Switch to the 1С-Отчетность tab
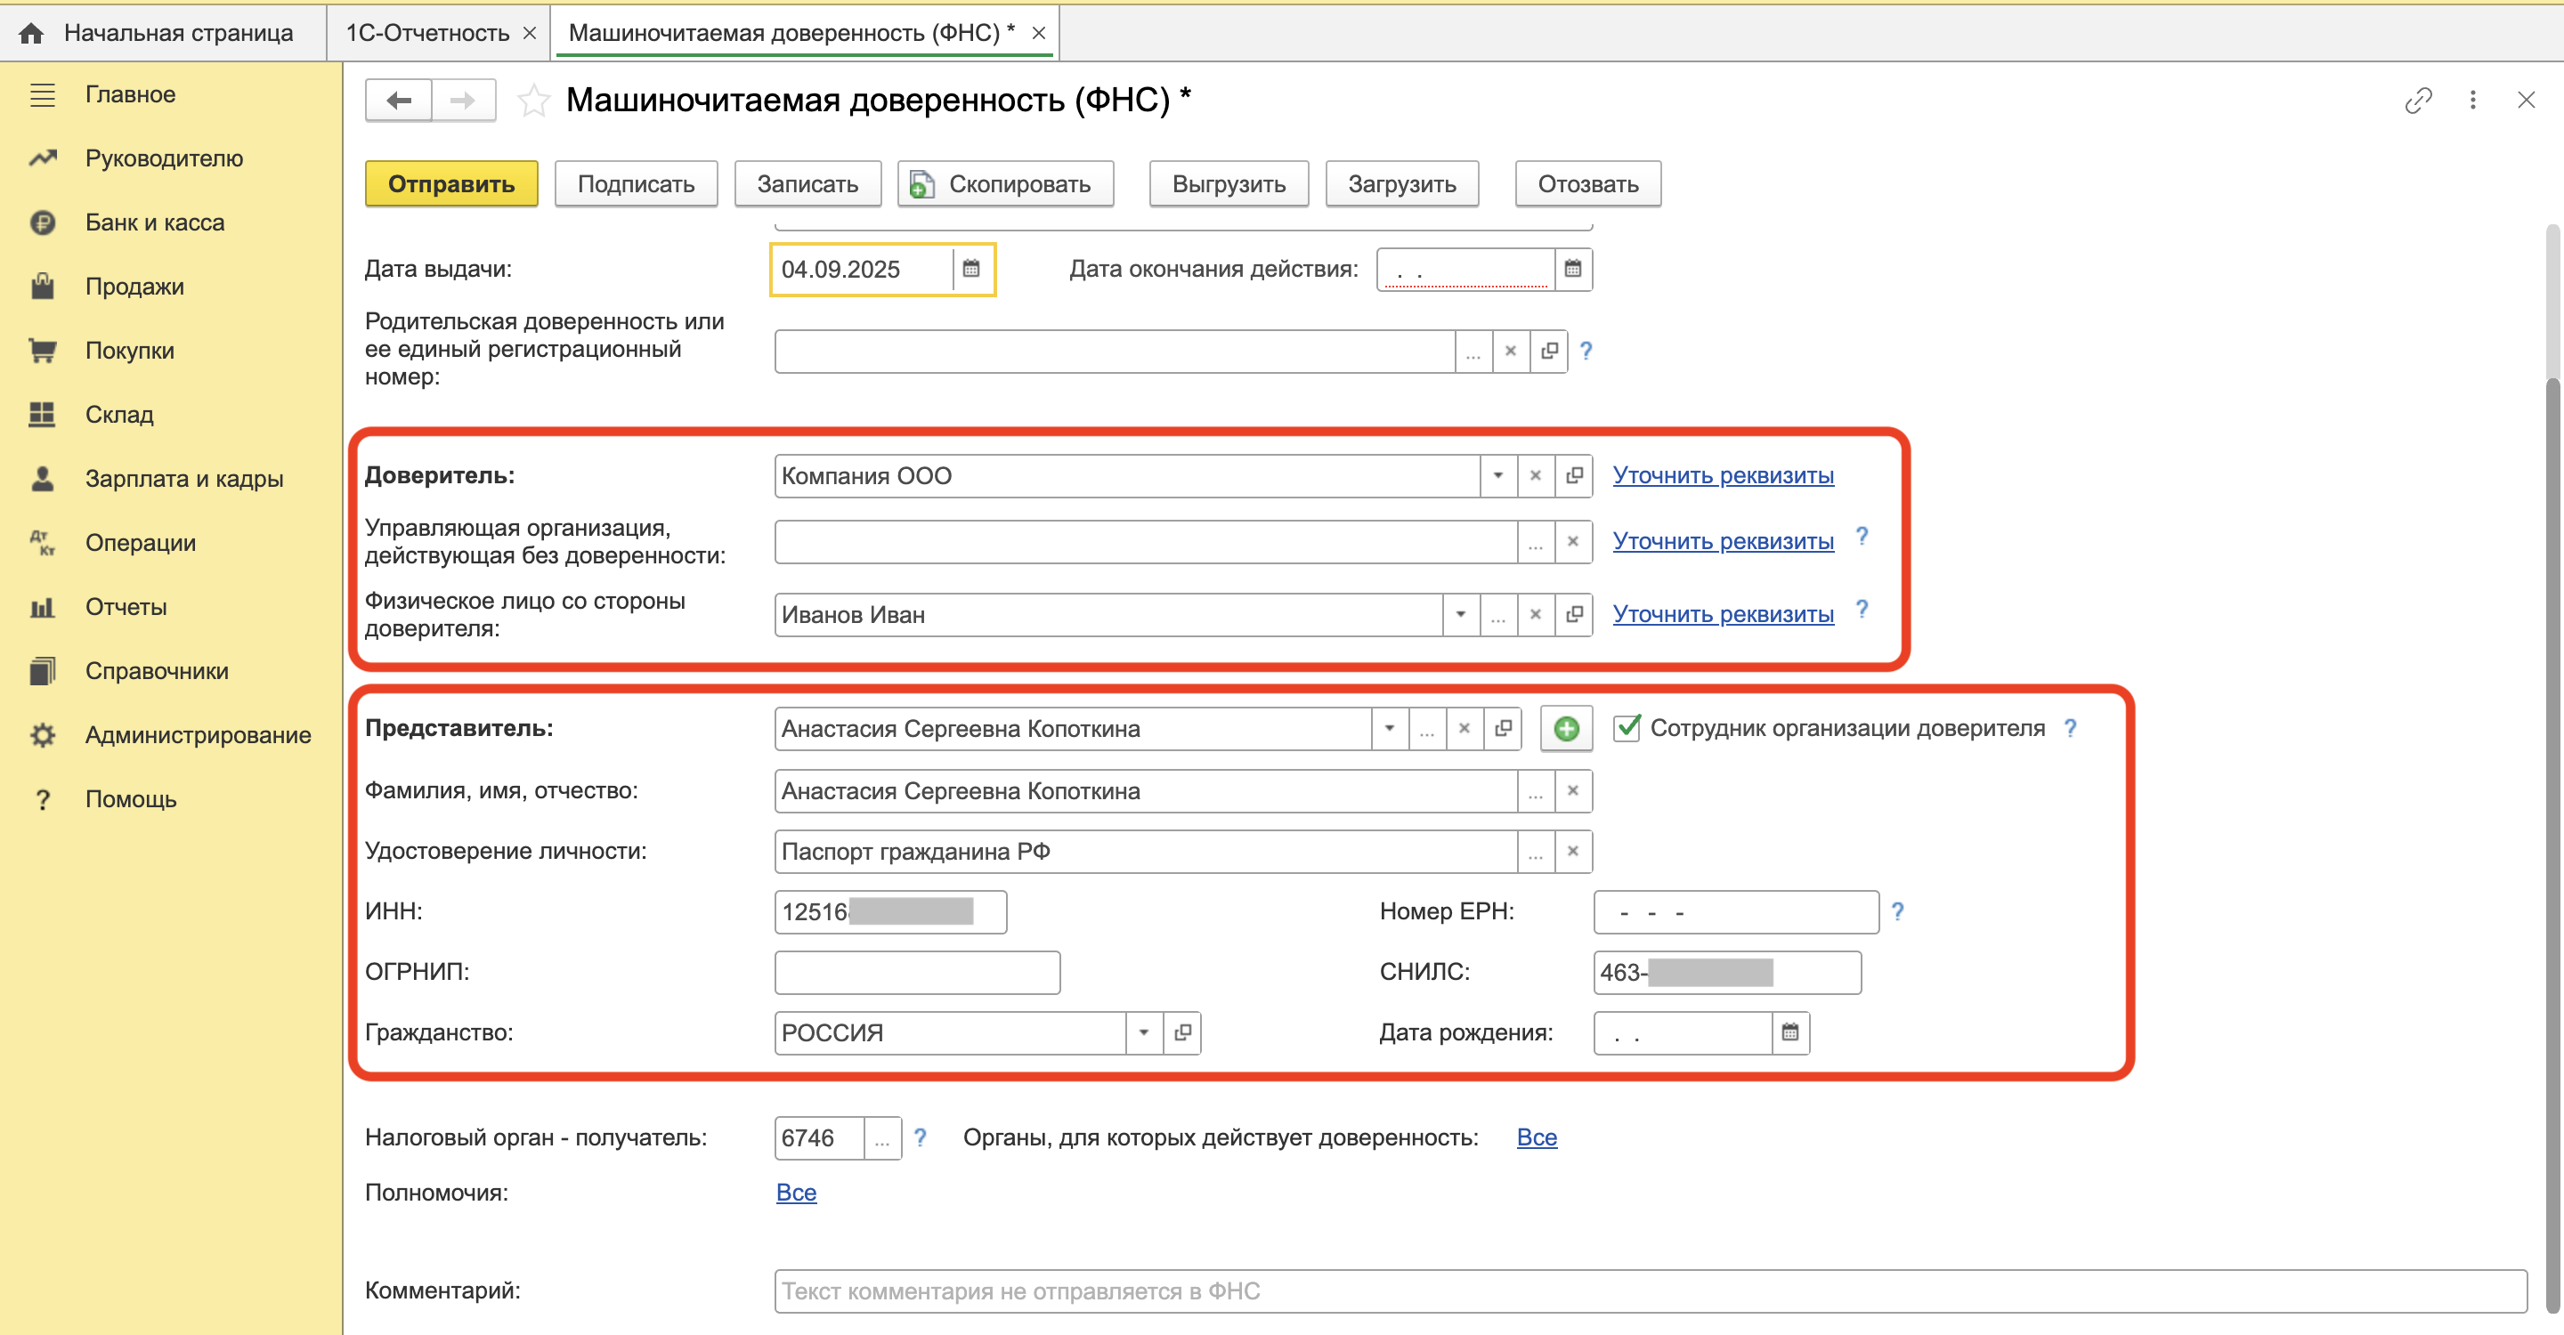This screenshot has height=1335, width=2564. 428,33
